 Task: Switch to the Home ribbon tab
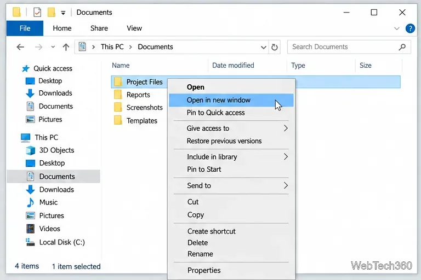point(62,28)
